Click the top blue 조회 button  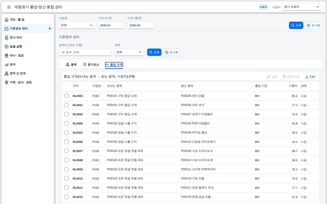click(x=296, y=25)
